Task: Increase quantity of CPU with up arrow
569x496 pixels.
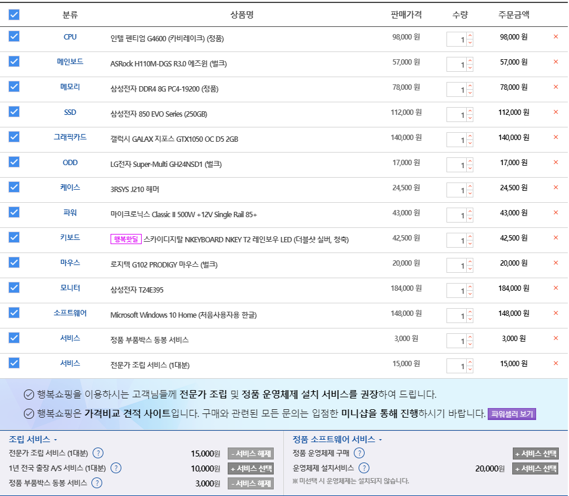Action: click(470, 36)
